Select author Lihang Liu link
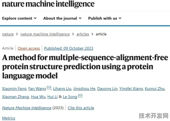Screen dimensions: 170x121 (62, 89)
